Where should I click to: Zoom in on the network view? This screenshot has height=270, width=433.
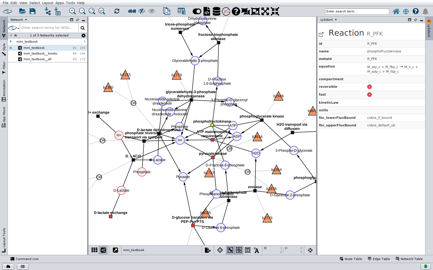[72, 11]
